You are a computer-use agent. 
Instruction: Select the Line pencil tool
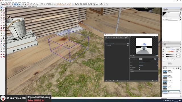(1, 13)
